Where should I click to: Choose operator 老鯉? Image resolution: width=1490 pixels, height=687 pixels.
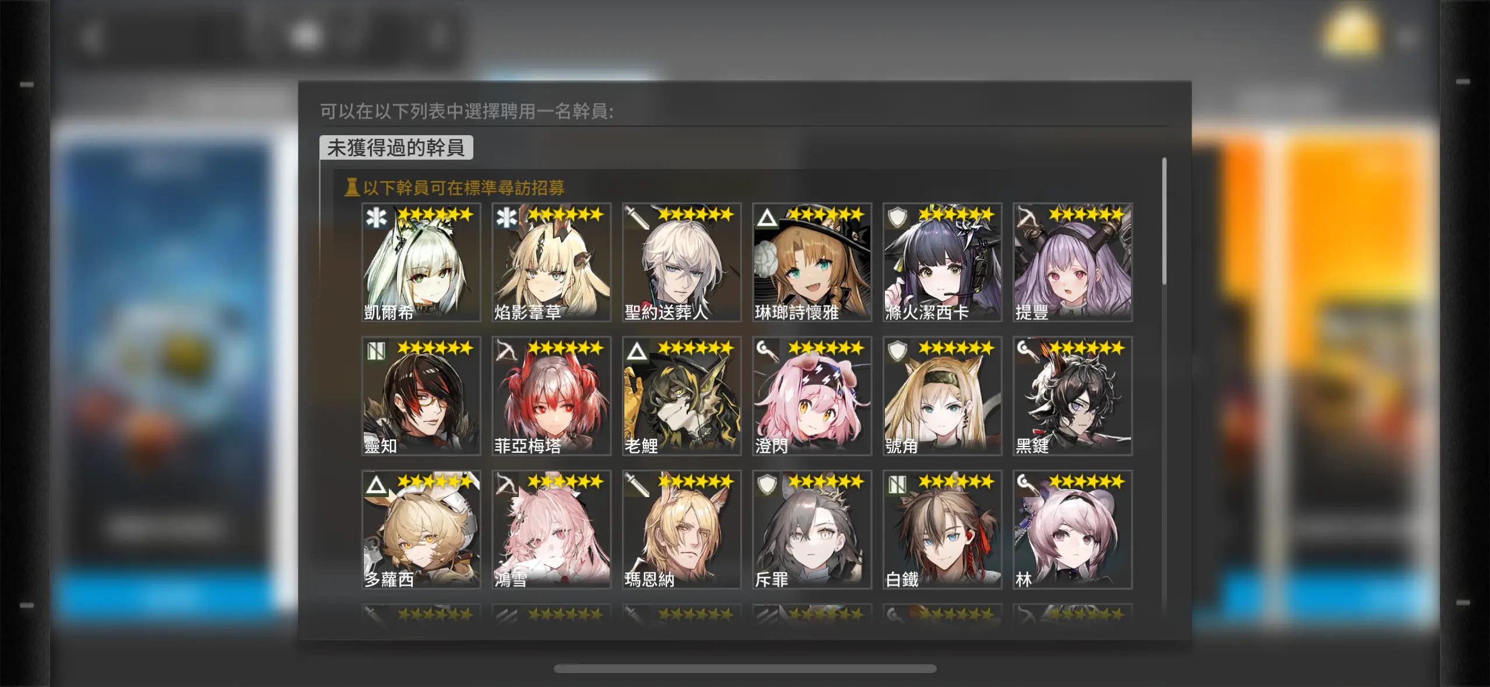[x=681, y=396]
